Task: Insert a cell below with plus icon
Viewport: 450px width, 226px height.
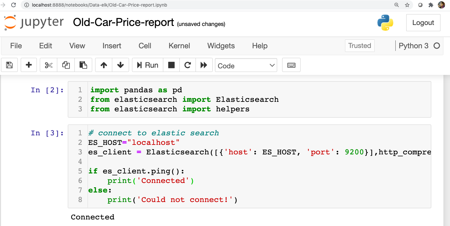Action: click(x=29, y=65)
